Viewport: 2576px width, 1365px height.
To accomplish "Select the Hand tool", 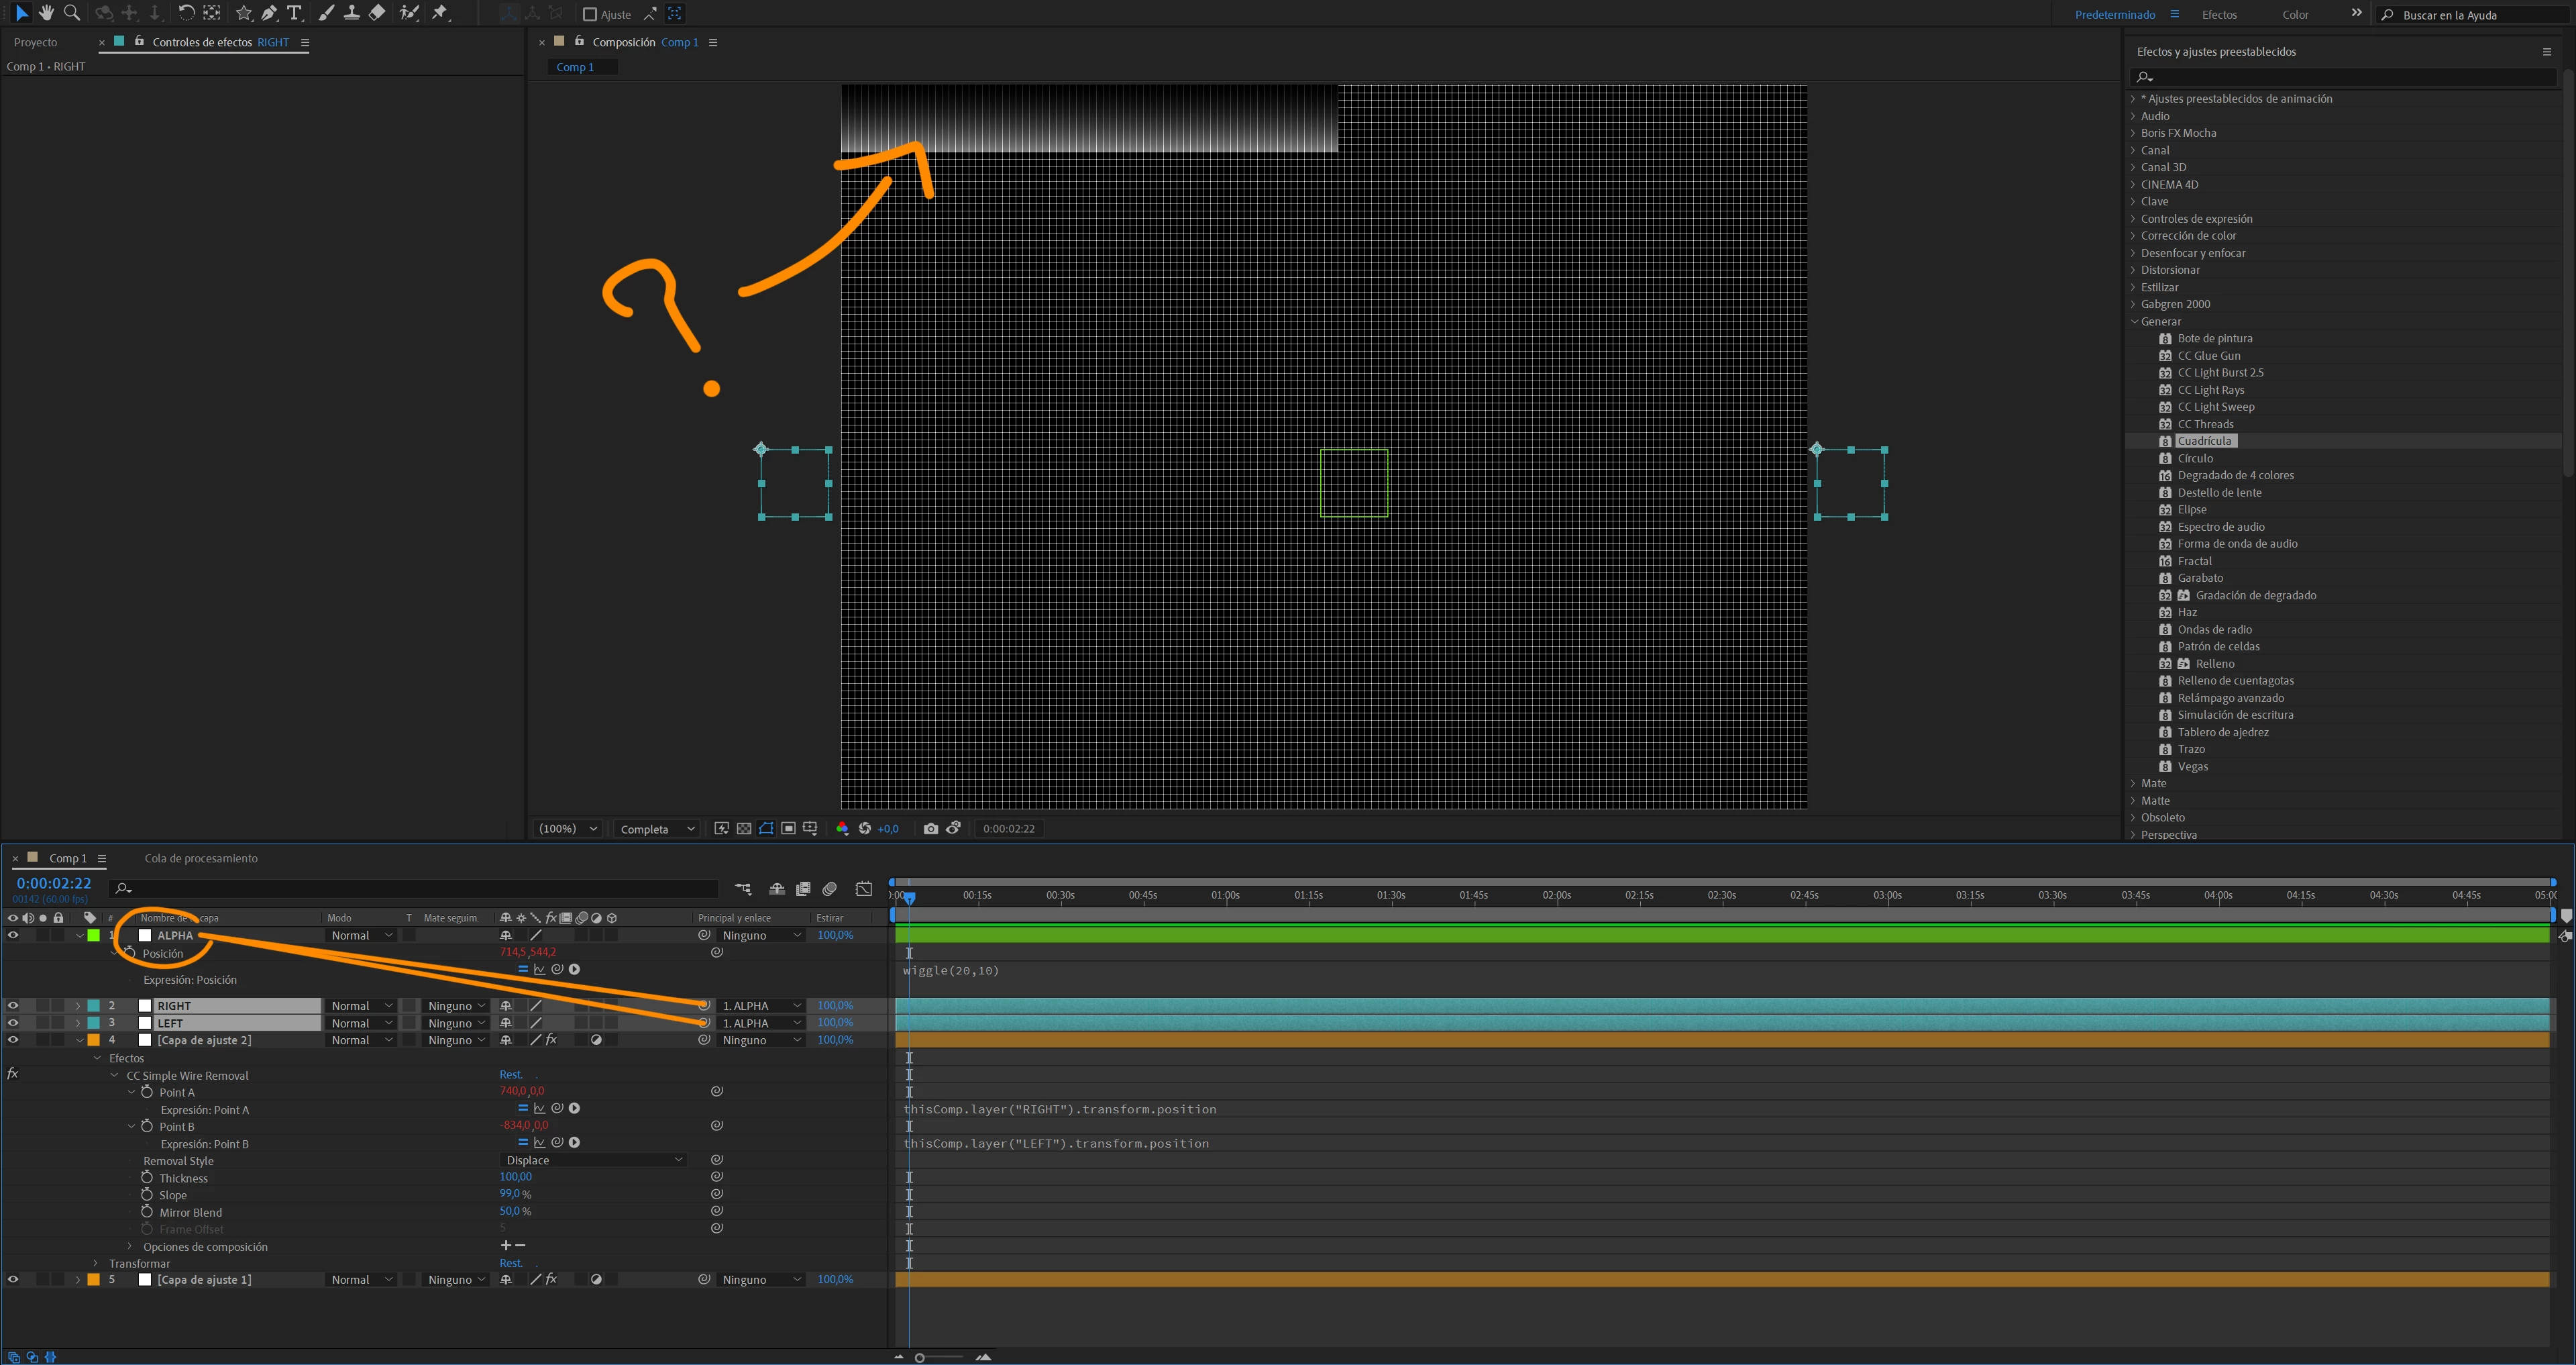I will coord(46,13).
